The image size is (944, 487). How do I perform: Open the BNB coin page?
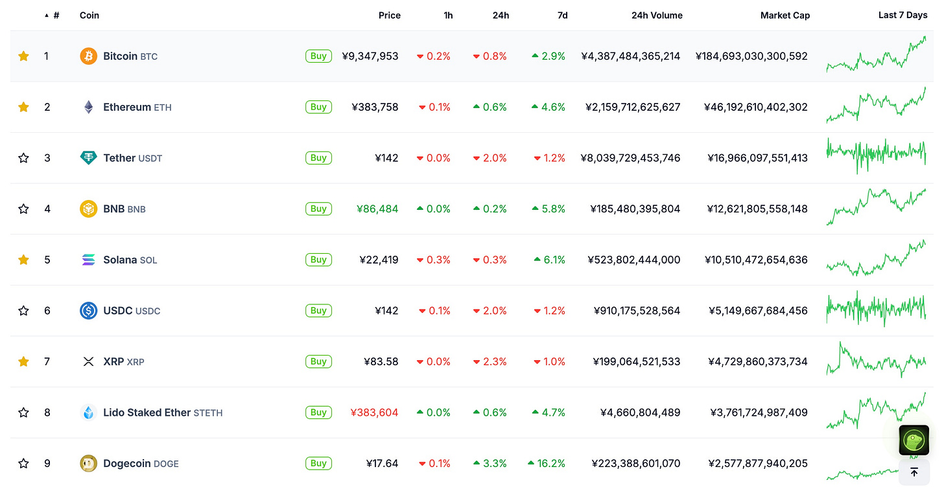point(124,209)
